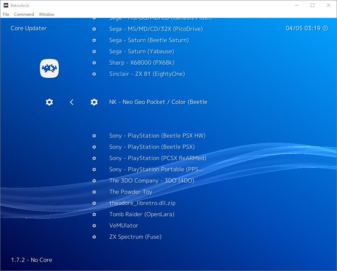Select theodore_libretro.dll.zip entry
The height and width of the screenshot is (271, 337).
(x=143, y=203)
